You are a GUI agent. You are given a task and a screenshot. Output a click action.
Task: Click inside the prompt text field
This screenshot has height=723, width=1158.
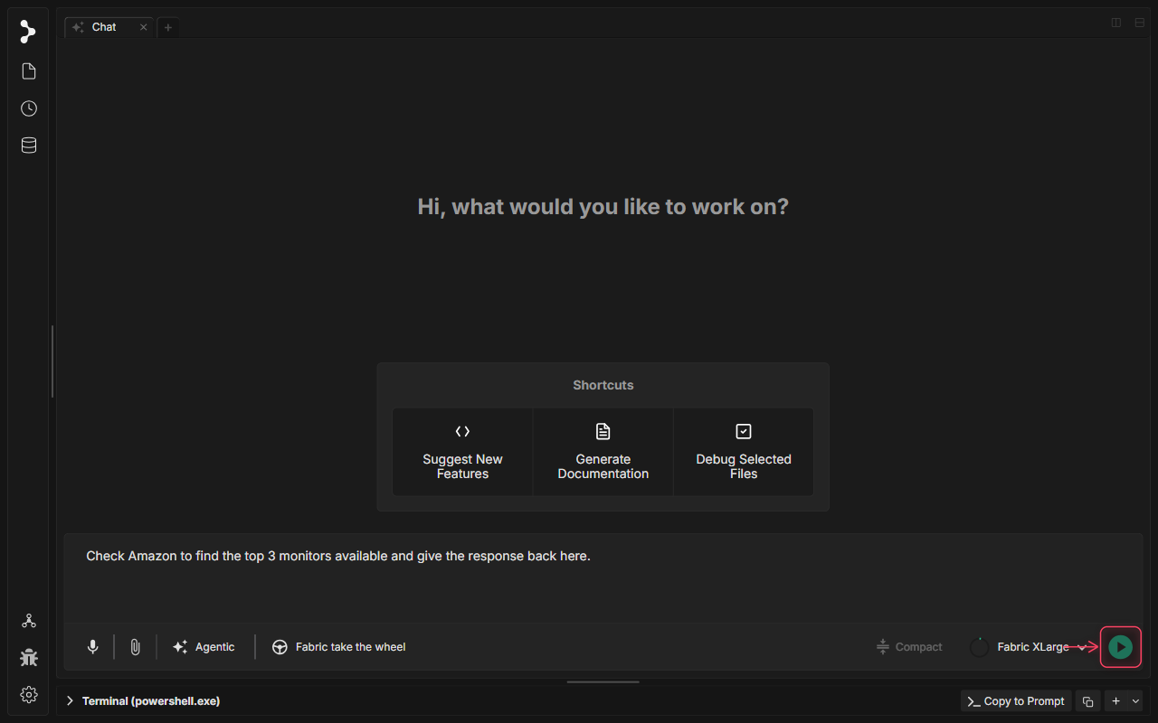click(x=603, y=577)
